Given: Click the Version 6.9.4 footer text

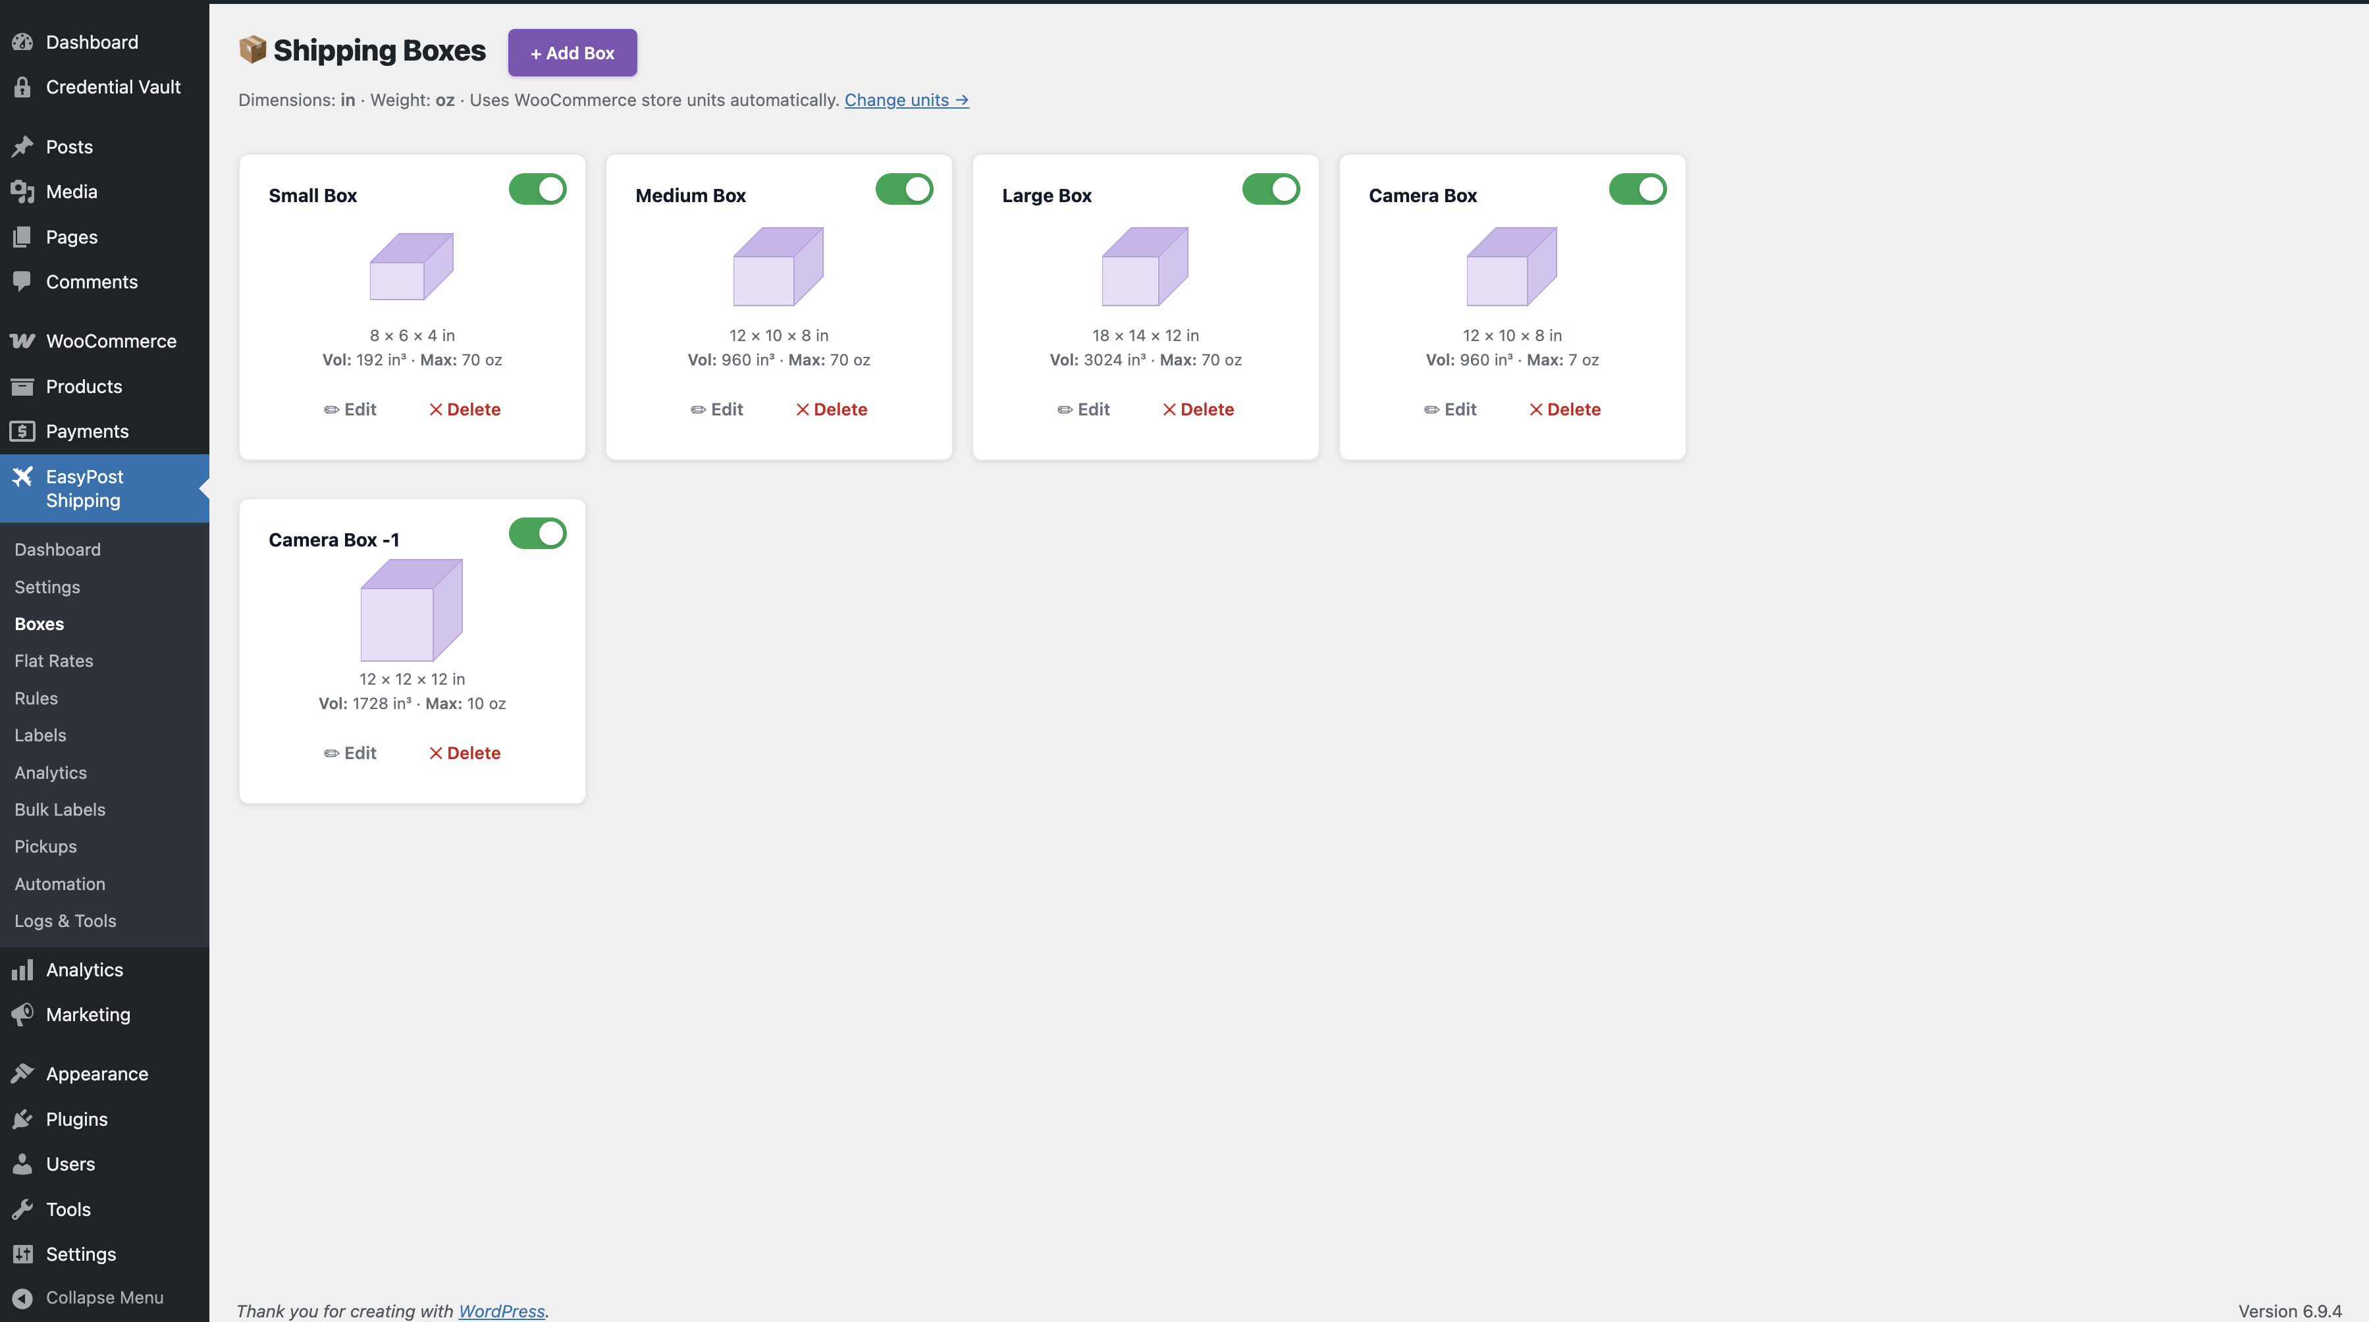Looking at the screenshot, I should [2290, 1311].
